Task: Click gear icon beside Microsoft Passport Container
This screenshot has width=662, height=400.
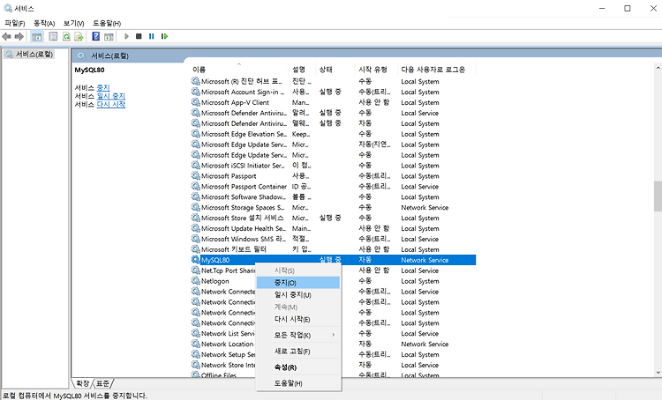Action: pos(195,186)
